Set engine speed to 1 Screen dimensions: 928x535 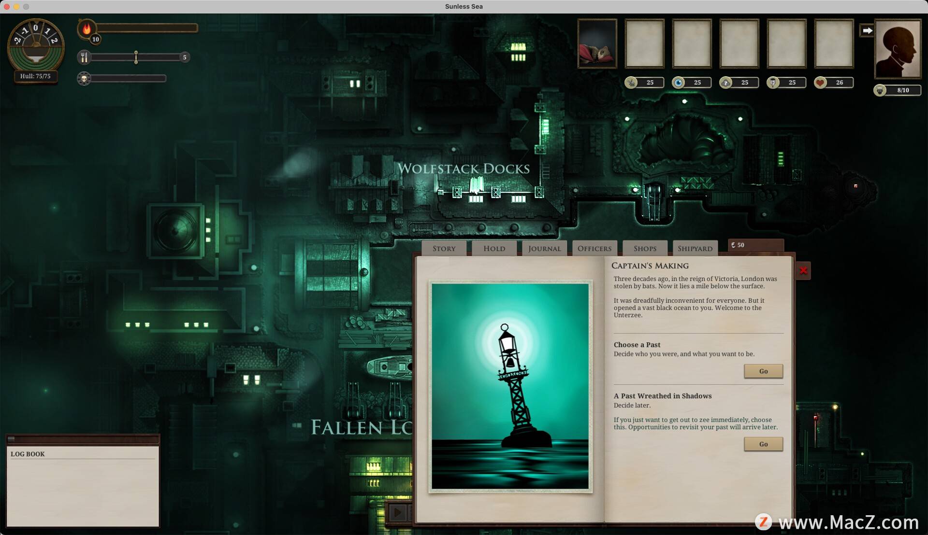click(47, 31)
